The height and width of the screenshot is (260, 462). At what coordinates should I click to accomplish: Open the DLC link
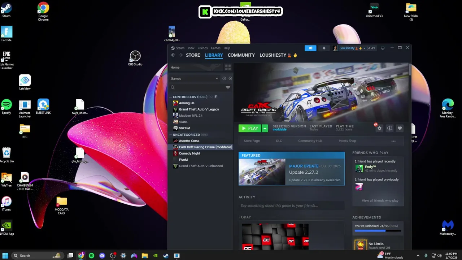pyautogui.click(x=279, y=141)
